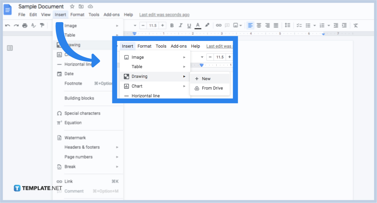Open the text color picker
This screenshot has height=203, width=377.
[198, 25]
